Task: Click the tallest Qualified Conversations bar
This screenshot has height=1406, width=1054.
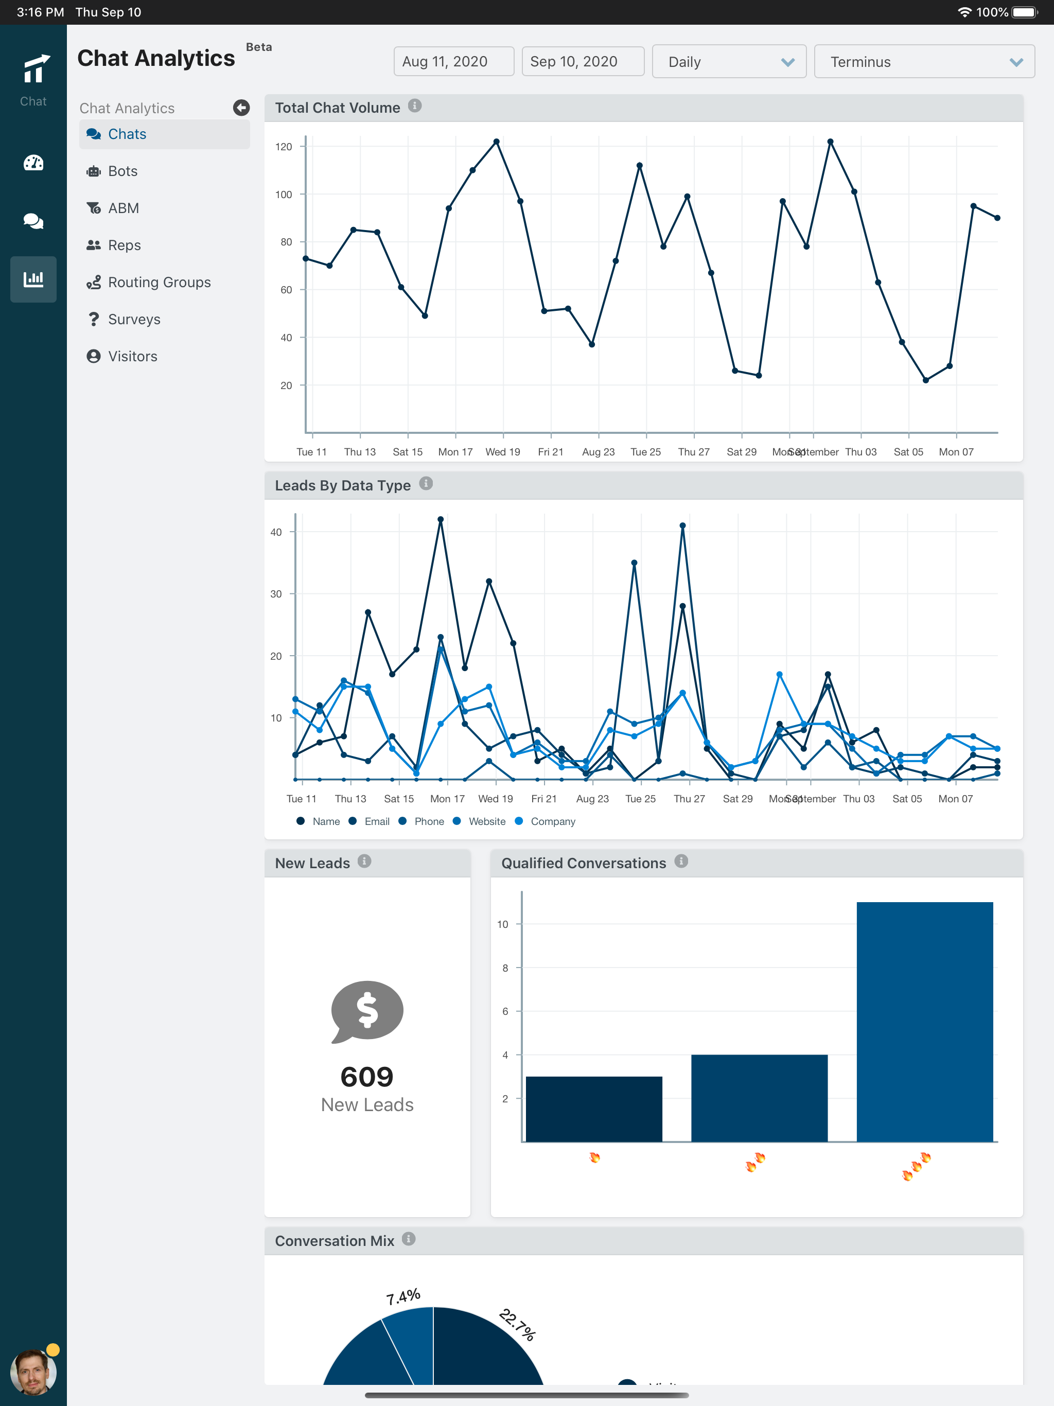Action: (x=924, y=1022)
